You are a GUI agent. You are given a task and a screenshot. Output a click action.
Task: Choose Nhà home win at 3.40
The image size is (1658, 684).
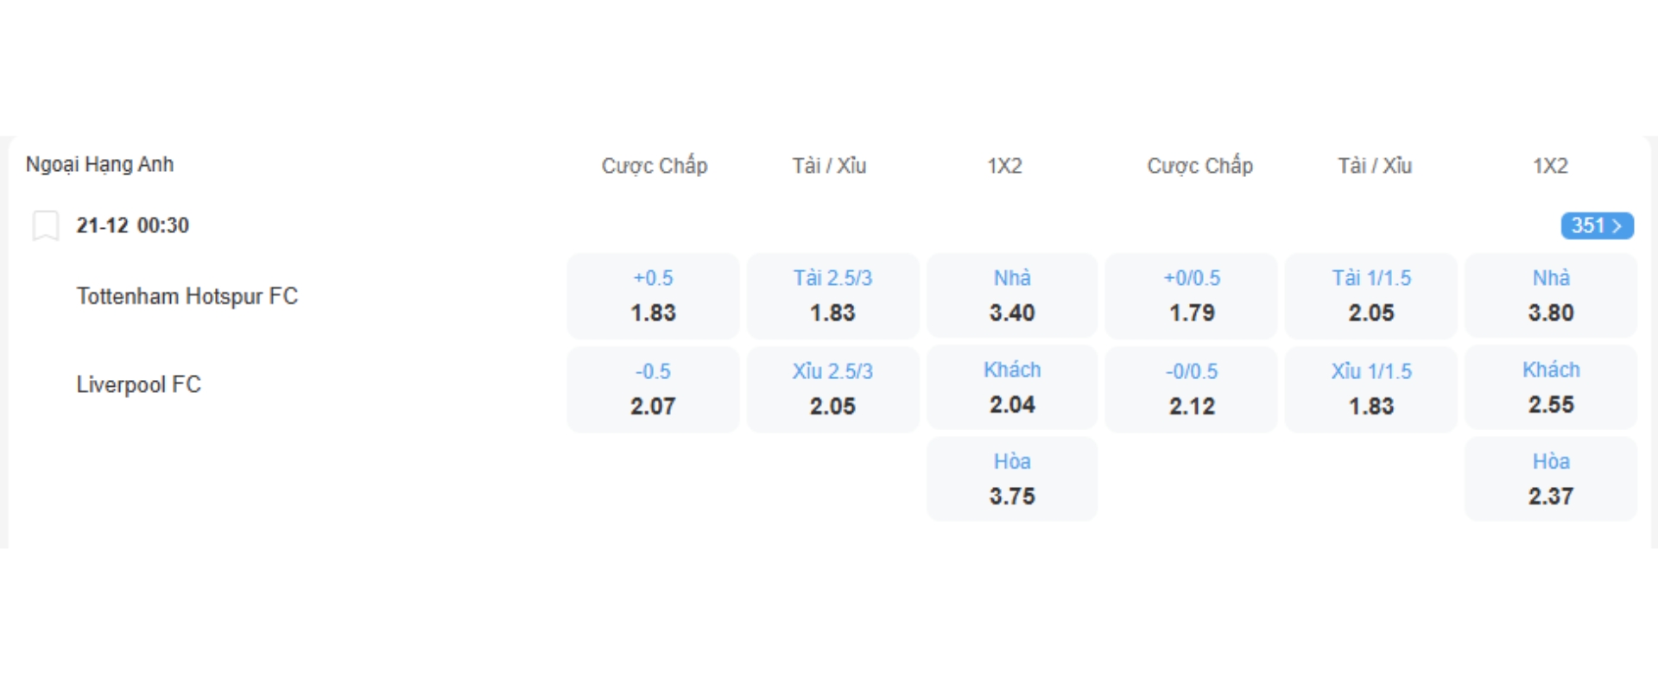tap(1012, 296)
